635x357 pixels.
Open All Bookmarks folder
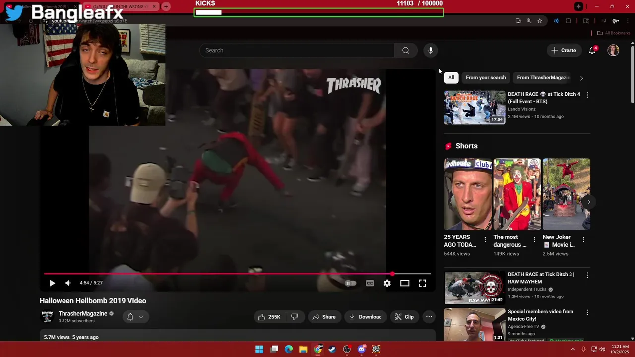(x=614, y=33)
